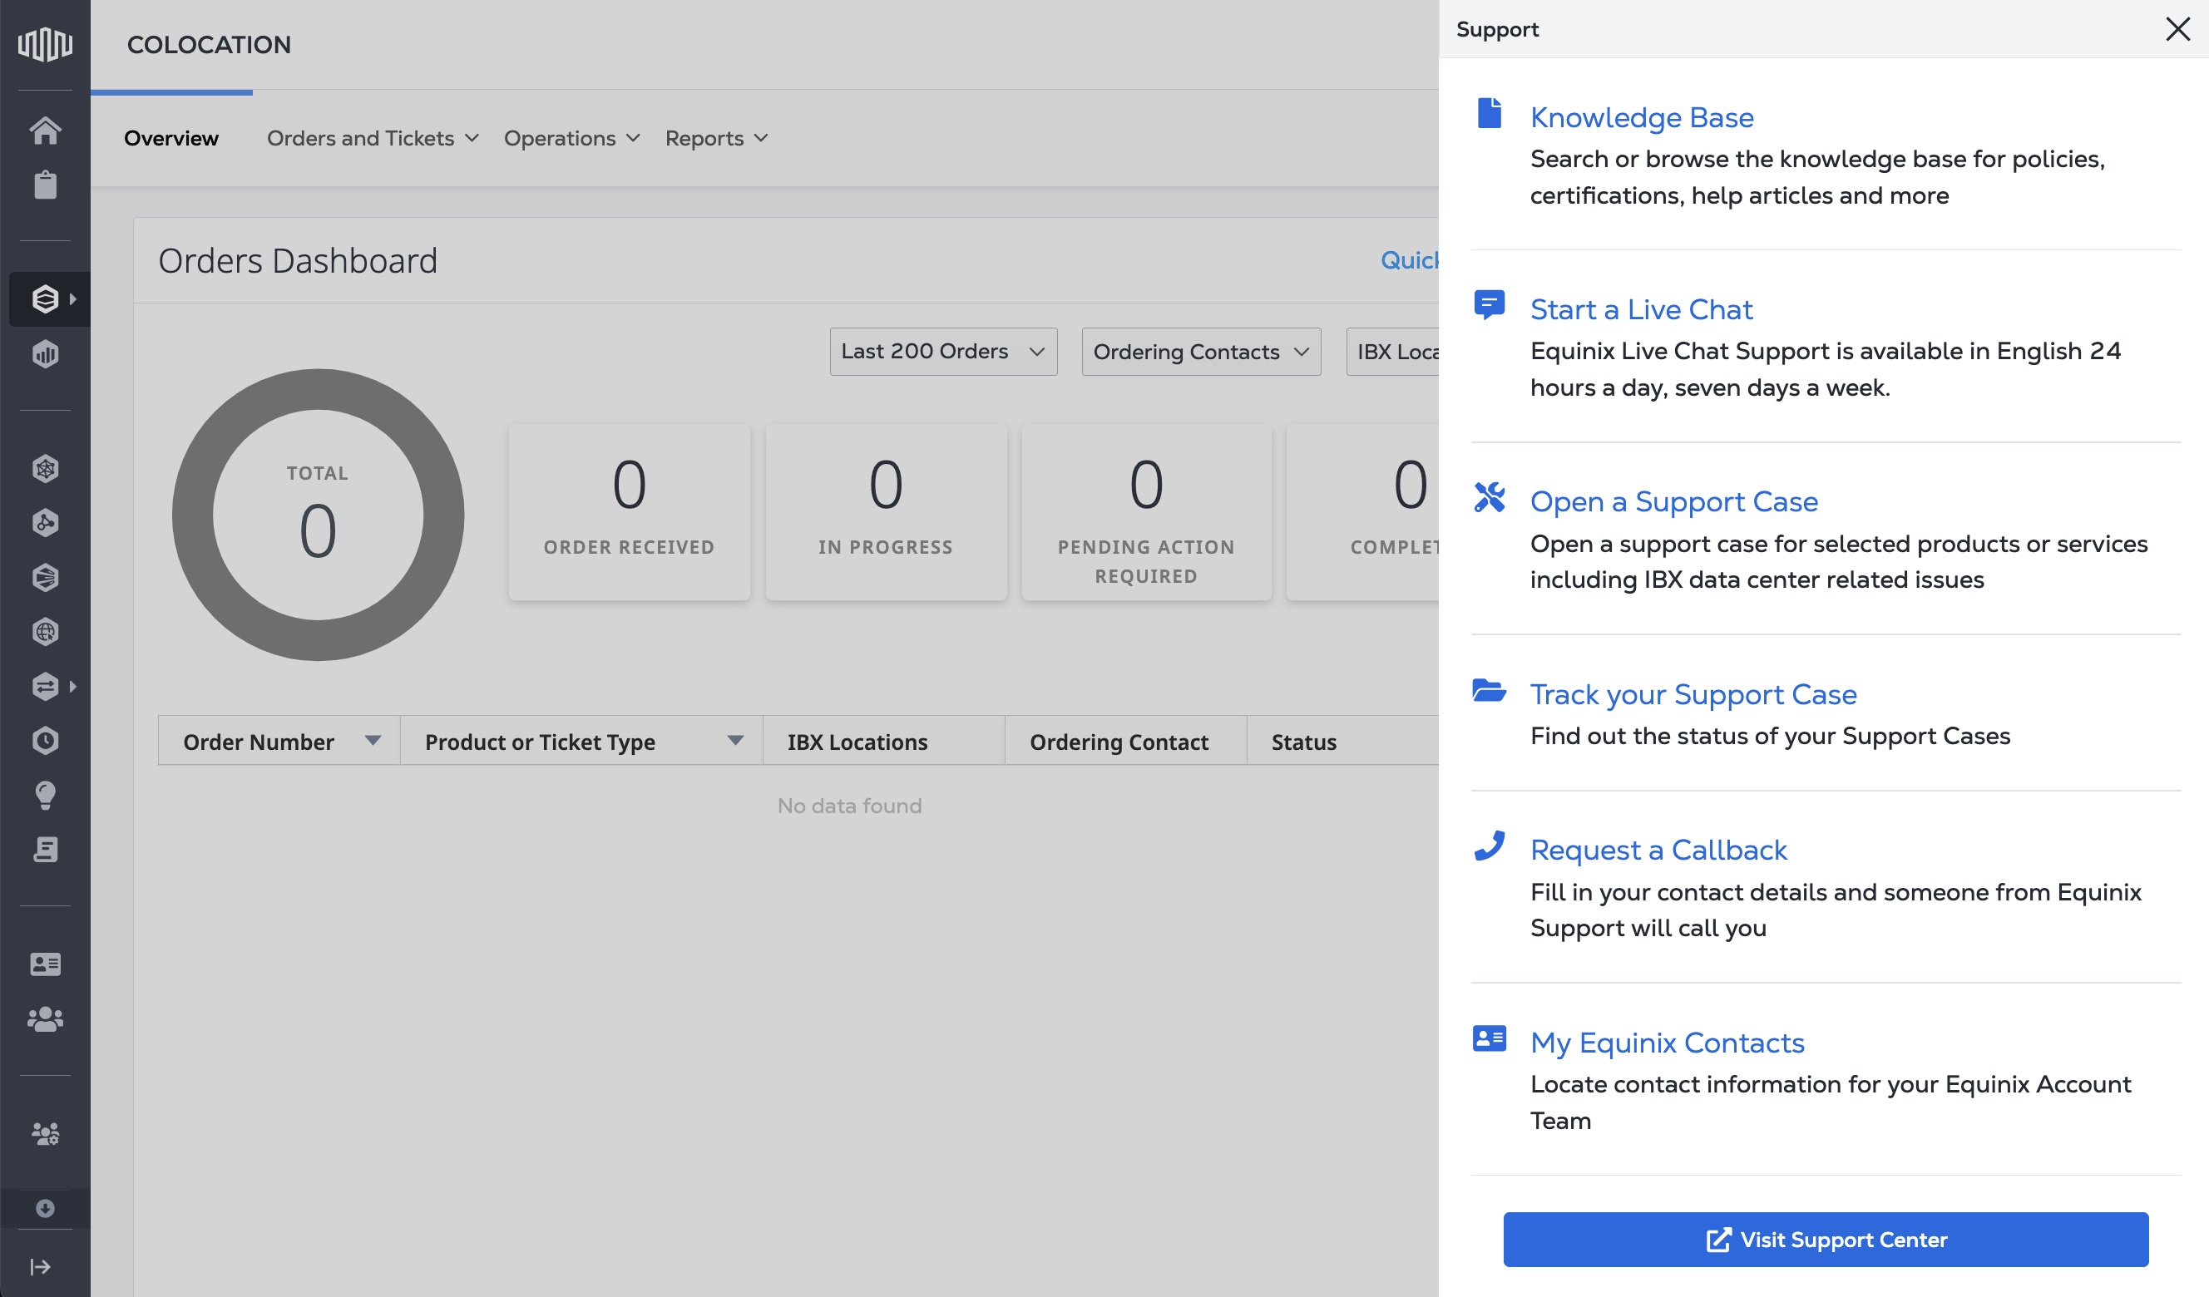Click the contact card Equinix Contacts icon
Image resolution: width=2209 pixels, height=1297 pixels.
click(1490, 1038)
